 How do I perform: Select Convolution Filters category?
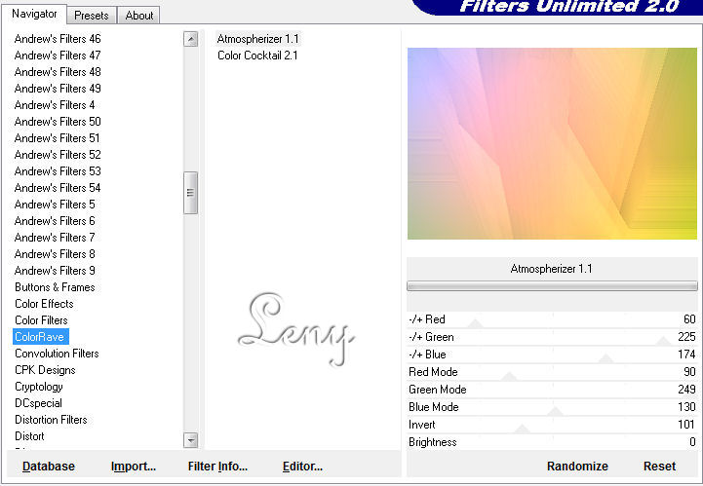(57, 354)
